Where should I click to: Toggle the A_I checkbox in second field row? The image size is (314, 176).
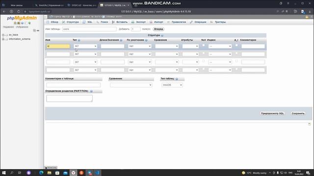click(x=236, y=53)
